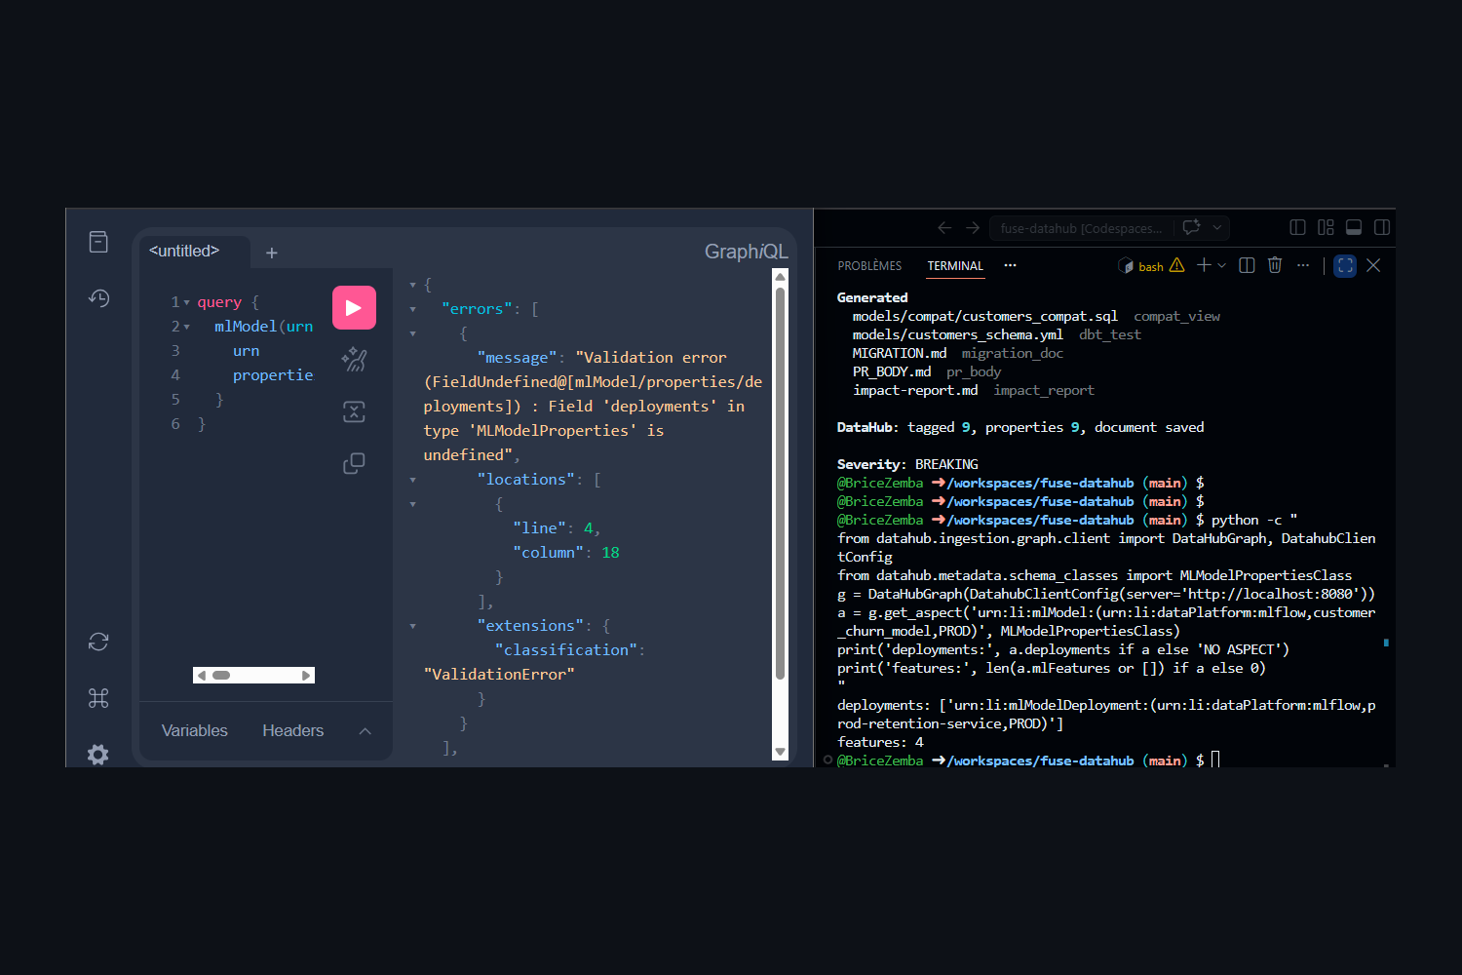This screenshot has width=1462, height=975.
Task: Click /workspaces/fuse-datahub path in last prompt
Action: 1040,760
